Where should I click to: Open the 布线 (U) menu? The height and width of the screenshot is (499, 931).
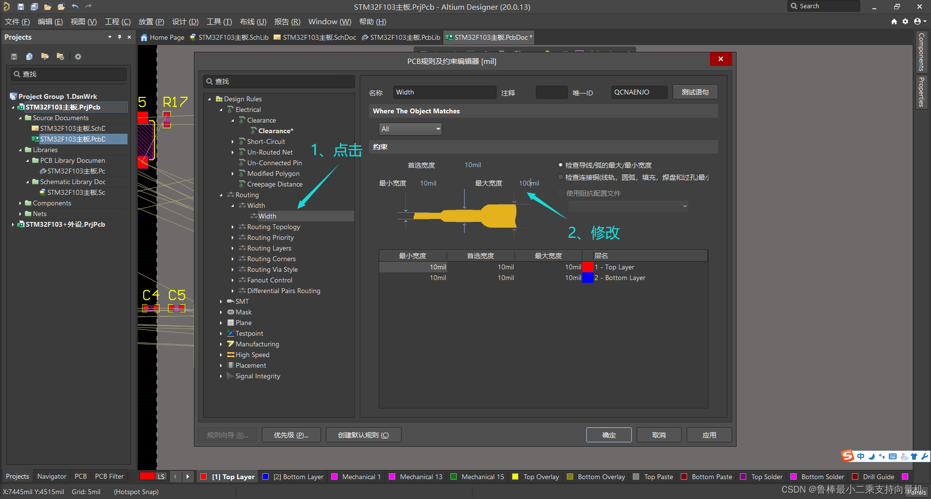pyautogui.click(x=253, y=22)
